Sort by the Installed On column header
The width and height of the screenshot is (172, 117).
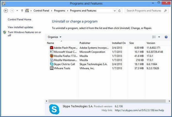point(119,43)
